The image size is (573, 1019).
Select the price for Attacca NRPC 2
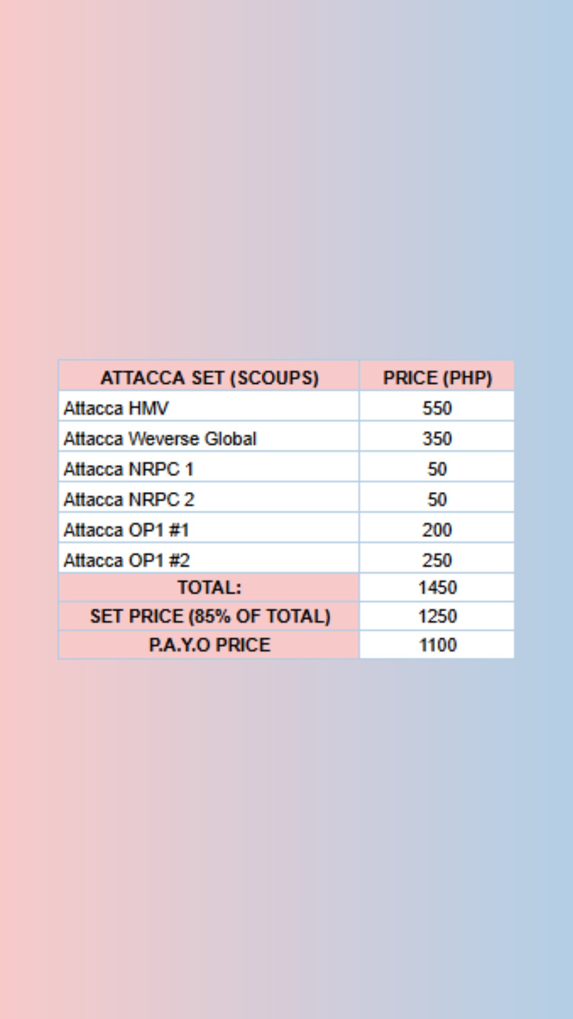[437, 499]
